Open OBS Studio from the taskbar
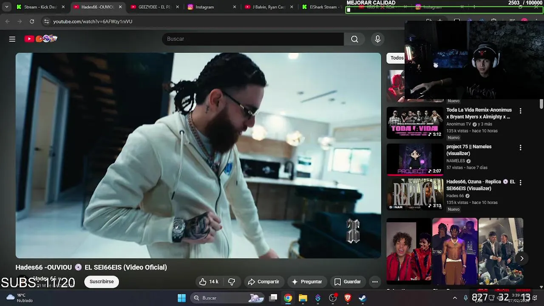This screenshot has height=306, width=544. [x=333, y=298]
